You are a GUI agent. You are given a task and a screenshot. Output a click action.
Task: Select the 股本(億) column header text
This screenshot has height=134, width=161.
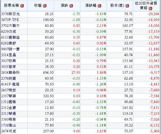tap(117, 6)
